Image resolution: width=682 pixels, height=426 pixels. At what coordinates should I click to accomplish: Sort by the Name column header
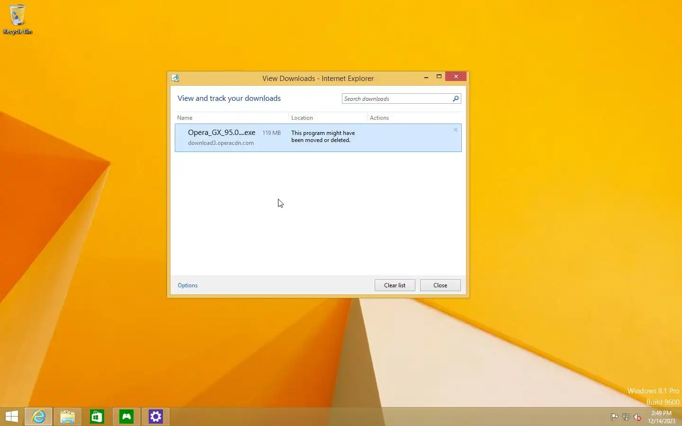point(232,117)
